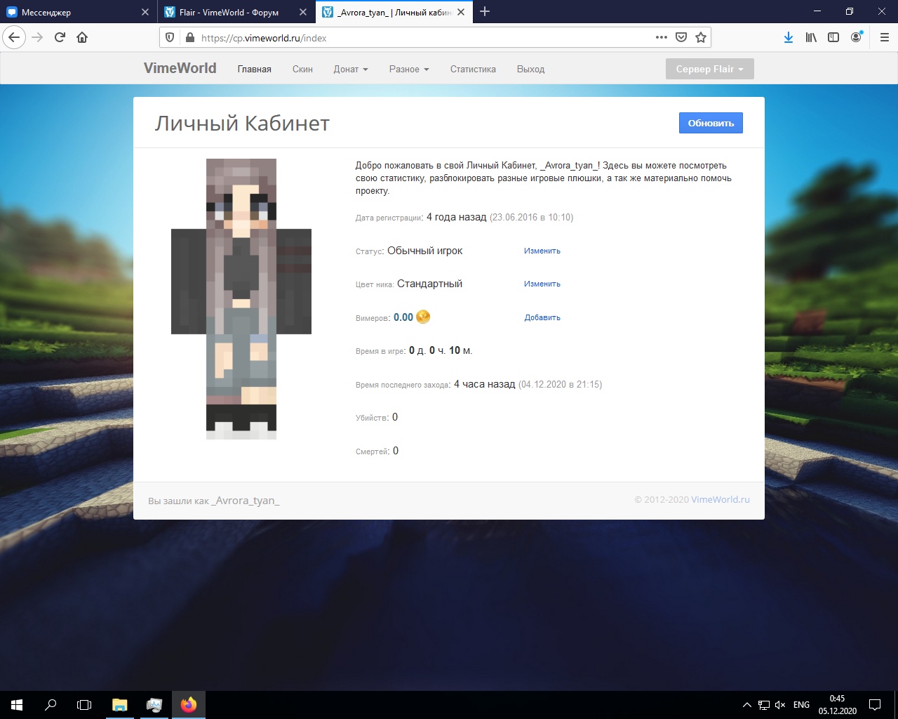Click the Стандартный nick color text
The image size is (898, 719).
[x=430, y=284]
